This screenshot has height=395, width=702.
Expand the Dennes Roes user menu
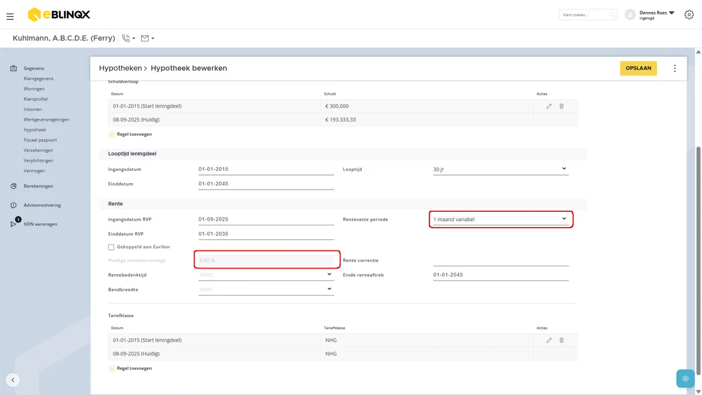(657, 15)
